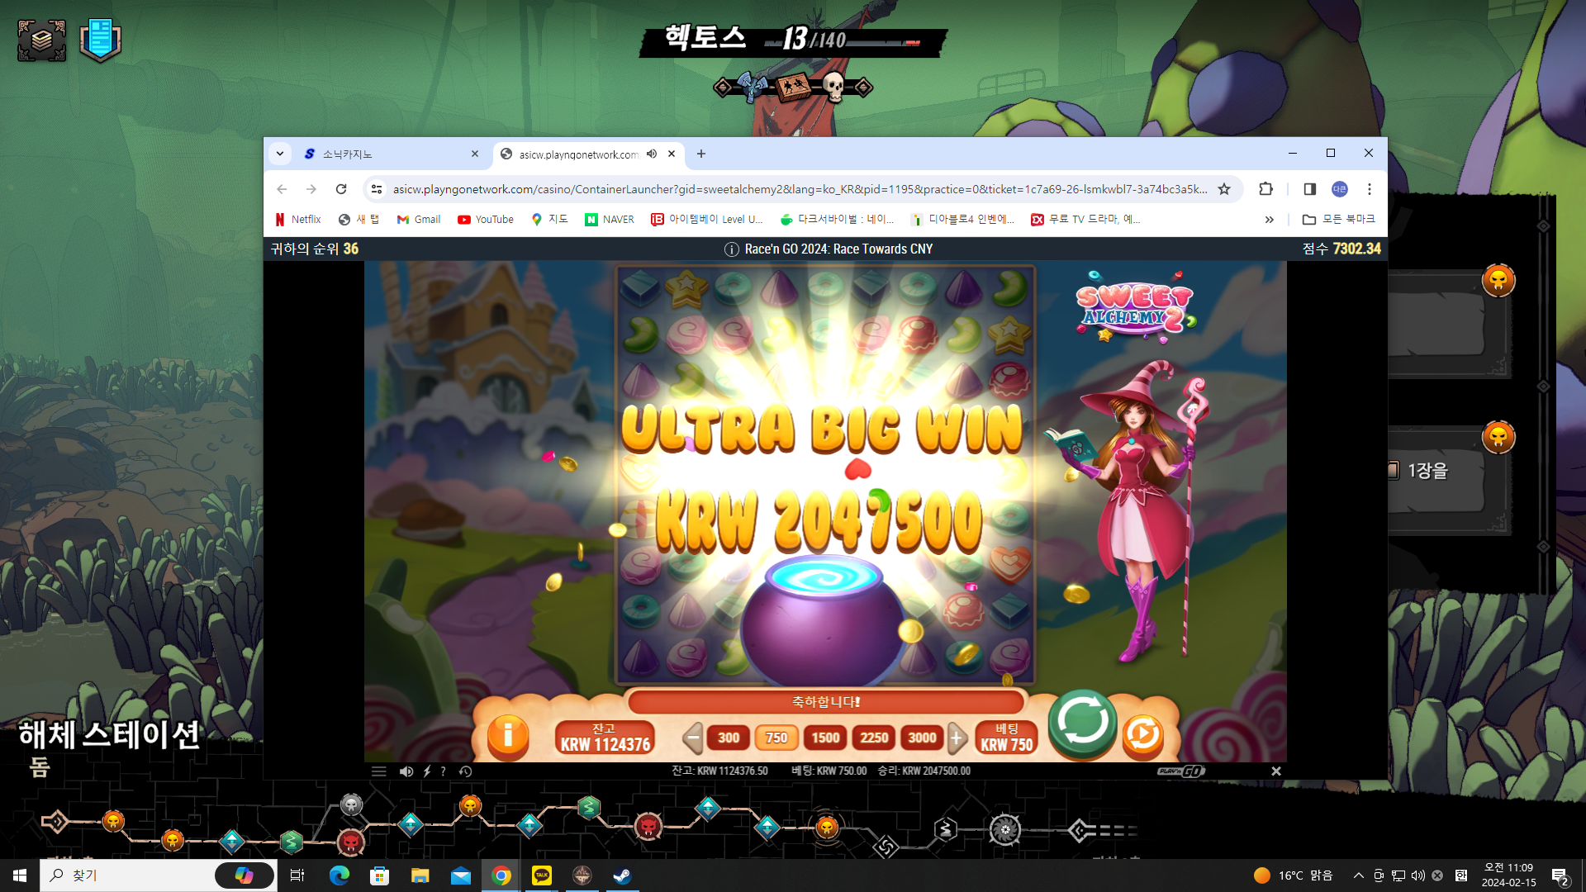Open the Chrome profile avatar
The image size is (1586, 892).
coord(1340,189)
